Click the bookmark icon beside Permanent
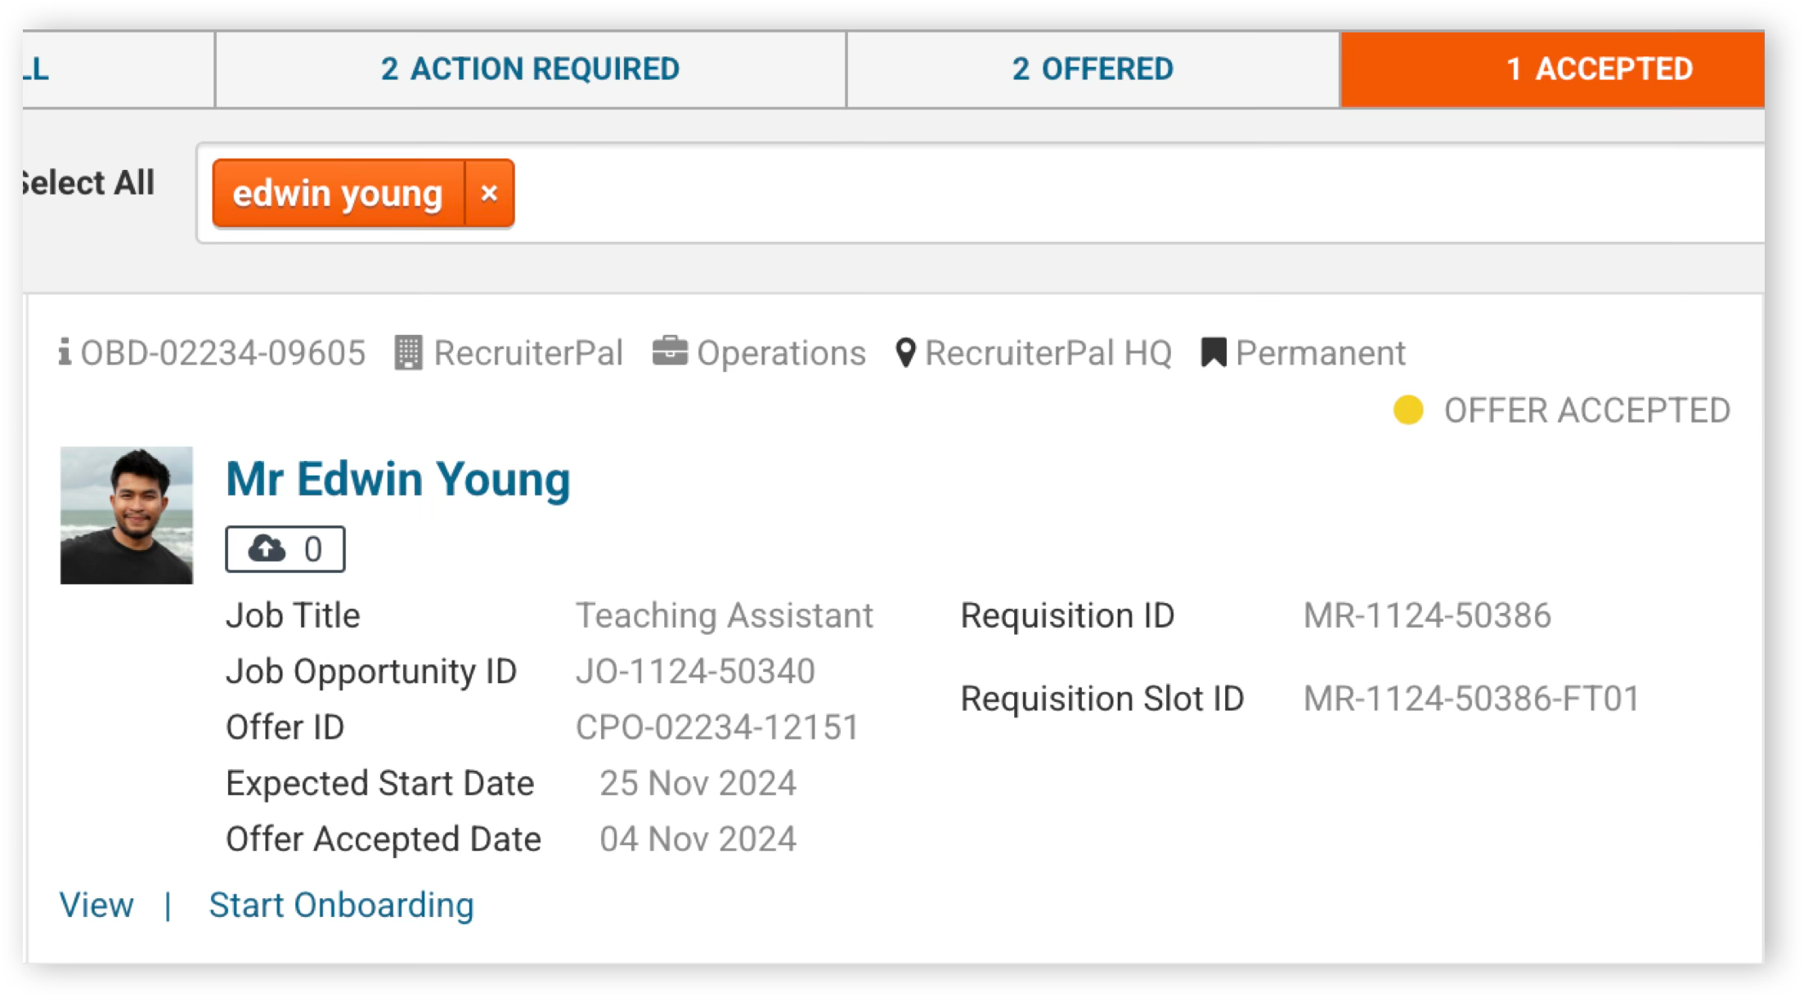1804x997 pixels. (x=1214, y=352)
